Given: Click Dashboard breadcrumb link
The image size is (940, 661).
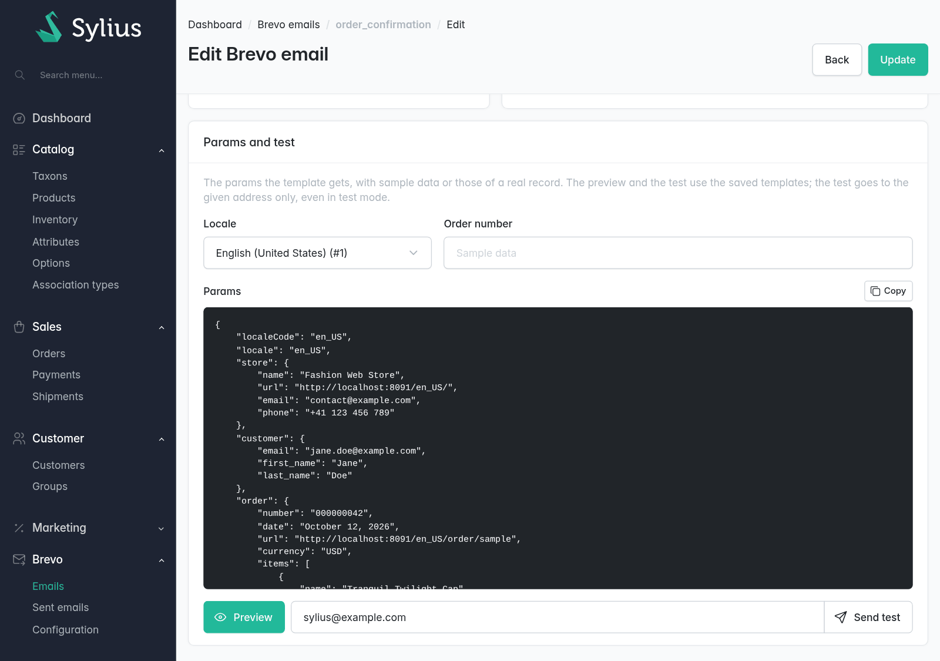Looking at the screenshot, I should coord(215,25).
